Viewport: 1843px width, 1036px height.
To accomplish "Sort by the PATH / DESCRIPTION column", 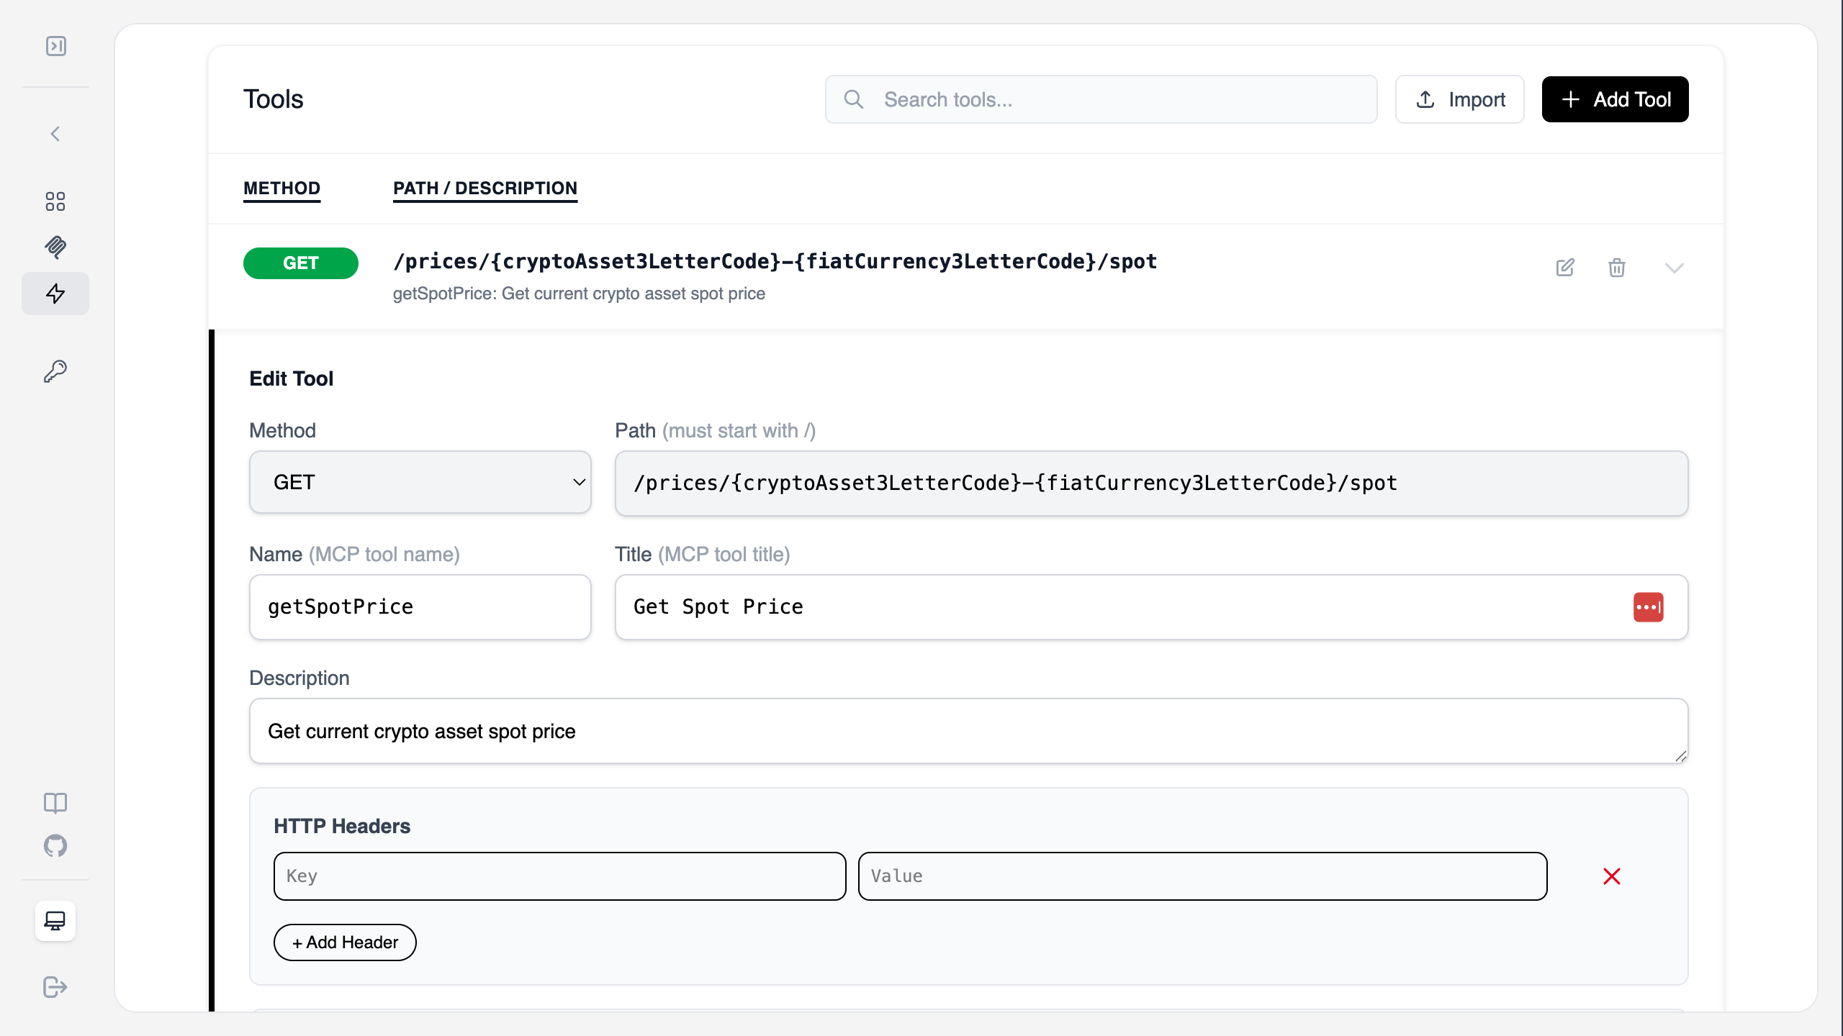I will click(x=485, y=188).
